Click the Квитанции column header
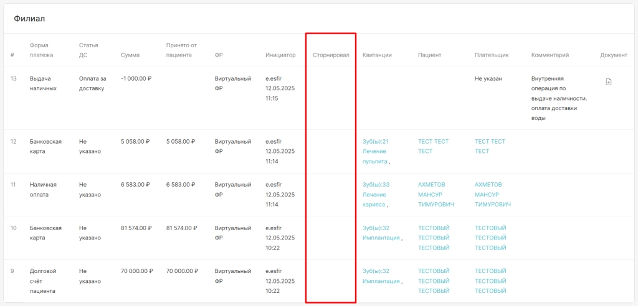Screen dimensions: 638x306 point(377,55)
